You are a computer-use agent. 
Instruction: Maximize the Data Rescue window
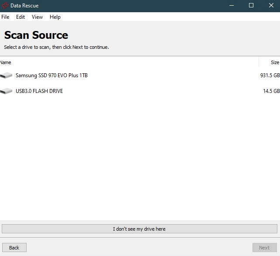point(251,6)
